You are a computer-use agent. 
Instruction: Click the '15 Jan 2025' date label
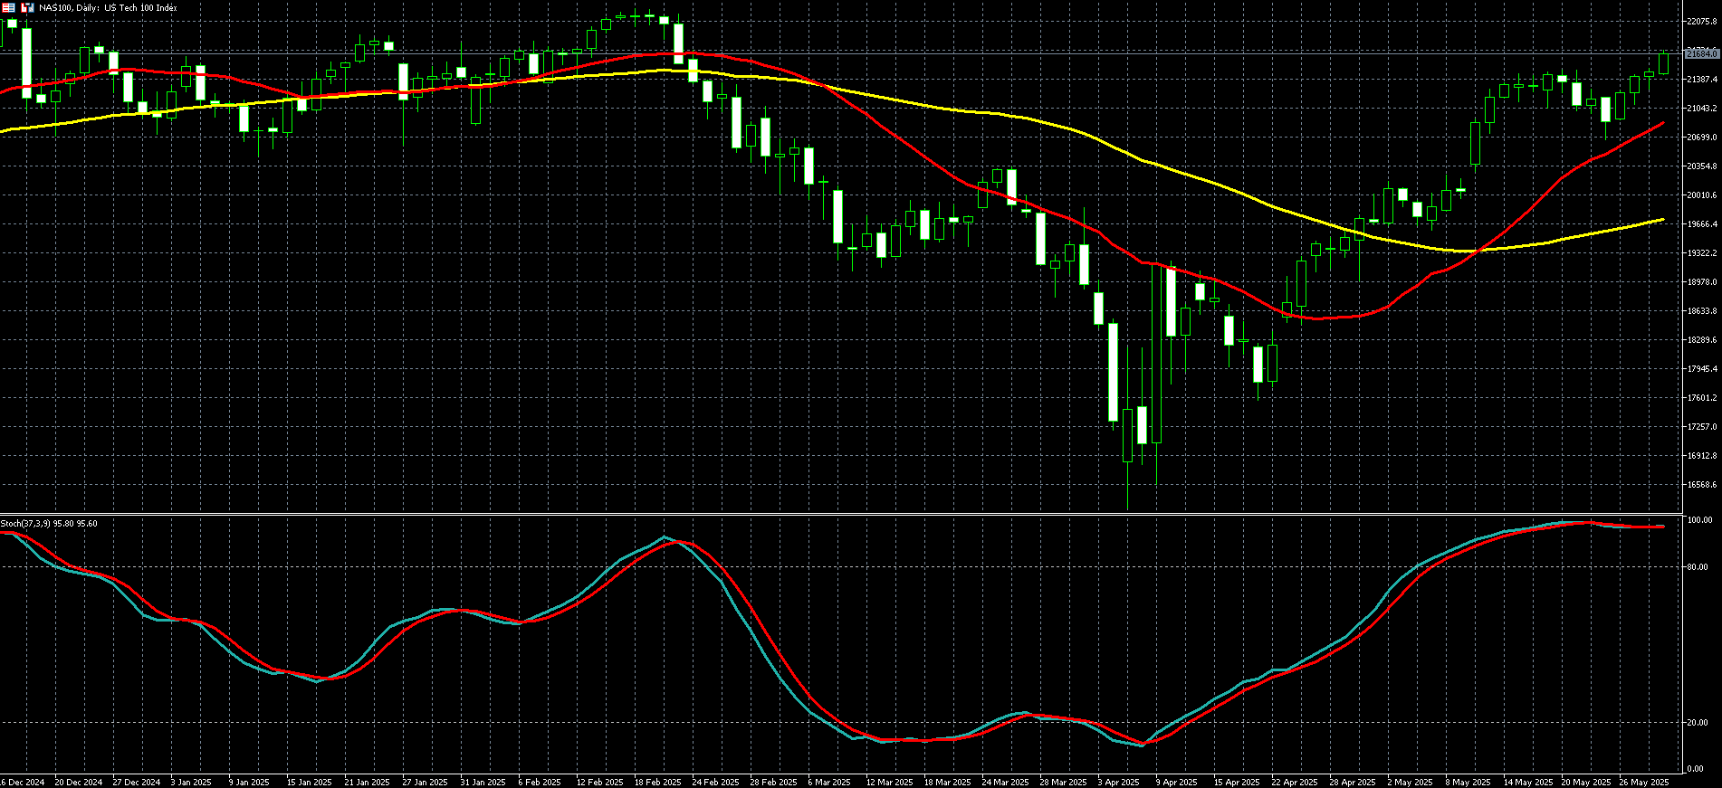(x=310, y=783)
